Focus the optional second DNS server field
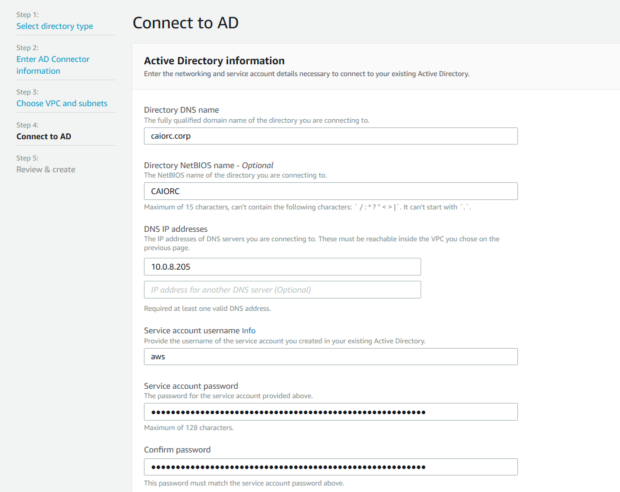The image size is (620, 492). click(282, 290)
